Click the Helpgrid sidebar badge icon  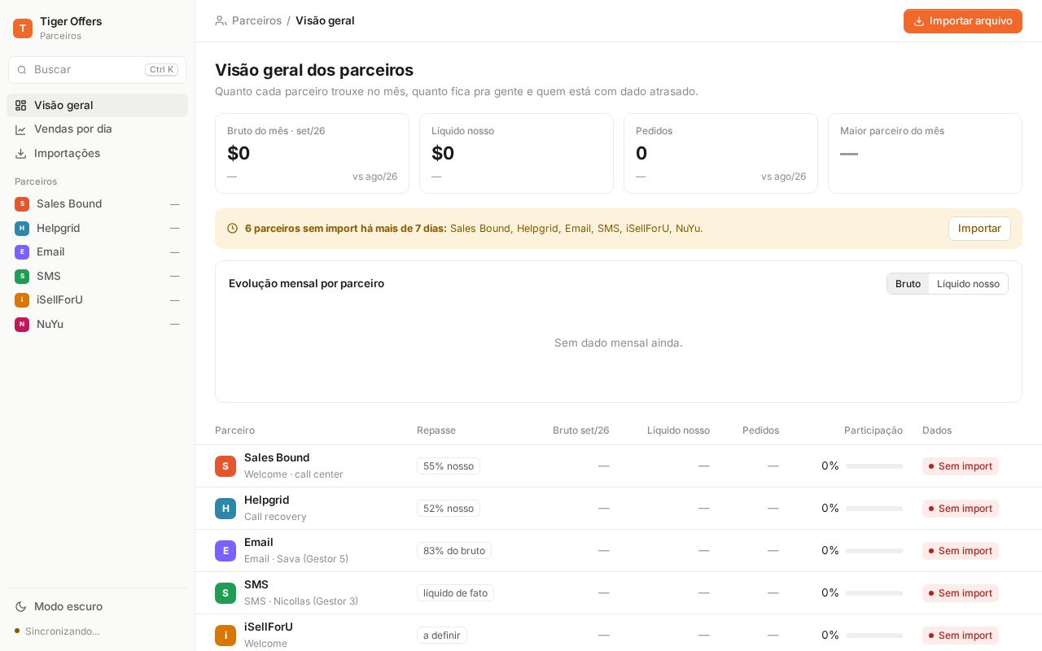click(x=22, y=228)
